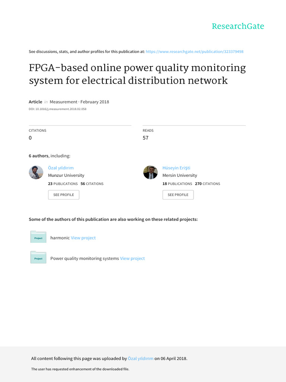Click the Project icon beside harmonic
This screenshot has height=382, width=286.
(x=38, y=237)
